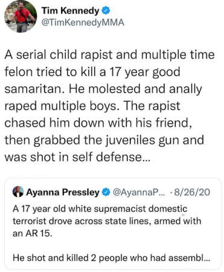Select the Tim Kennedy display name
The width and height of the screenshot is (224, 272).
click(x=71, y=11)
